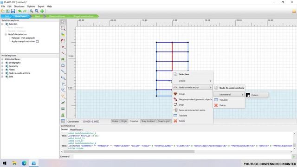The image size is (297, 167).
Task: Click the zoom rectangle icon in top toolbar
Action: coord(37,11)
